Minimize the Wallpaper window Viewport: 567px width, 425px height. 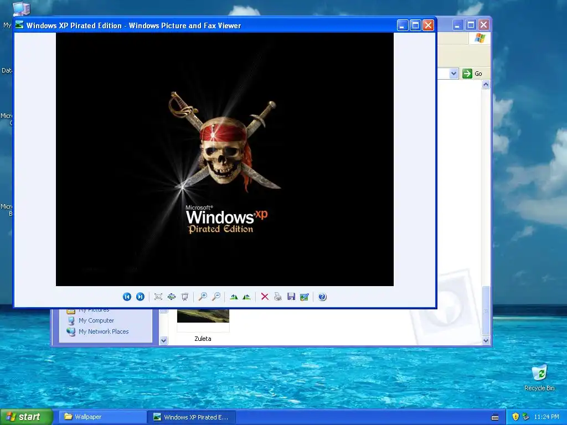coord(457,25)
